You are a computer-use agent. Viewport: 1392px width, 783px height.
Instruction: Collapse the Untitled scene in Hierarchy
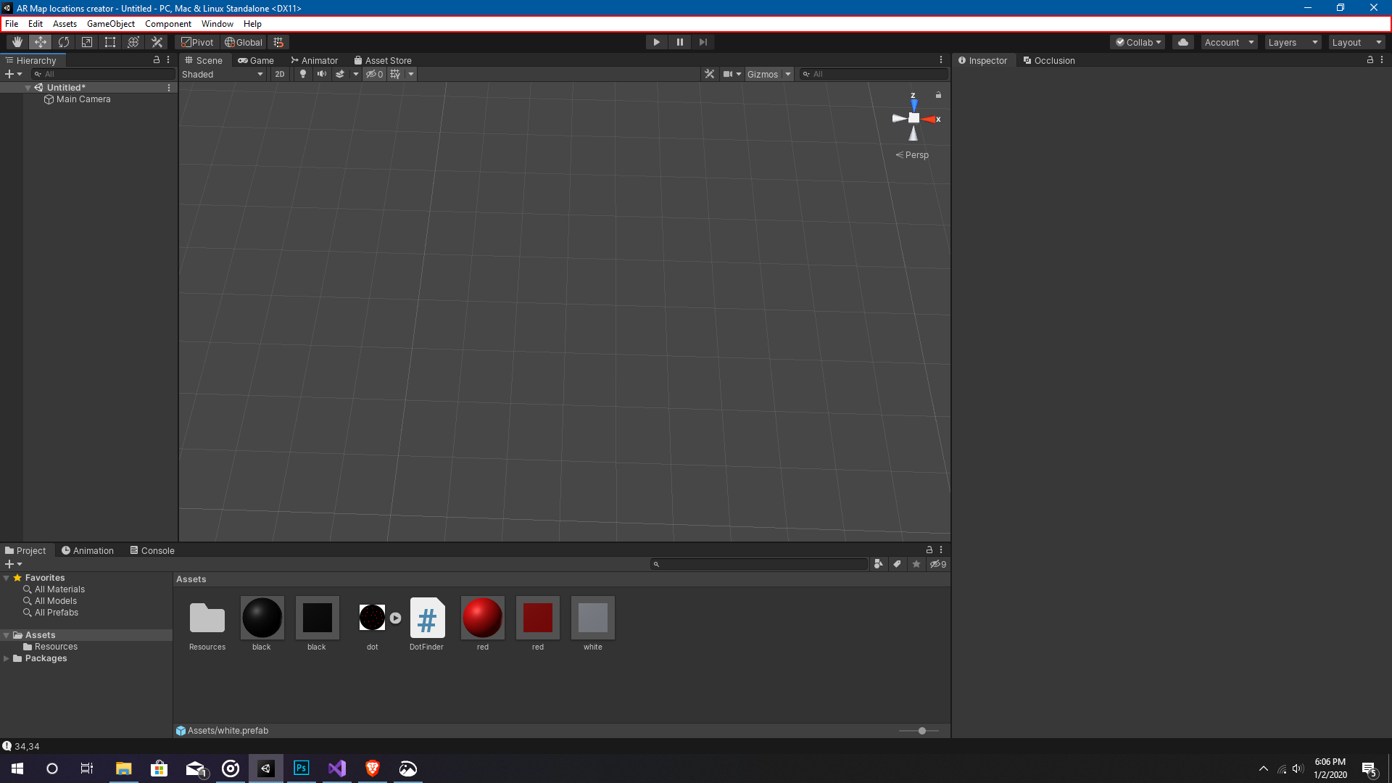click(28, 88)
